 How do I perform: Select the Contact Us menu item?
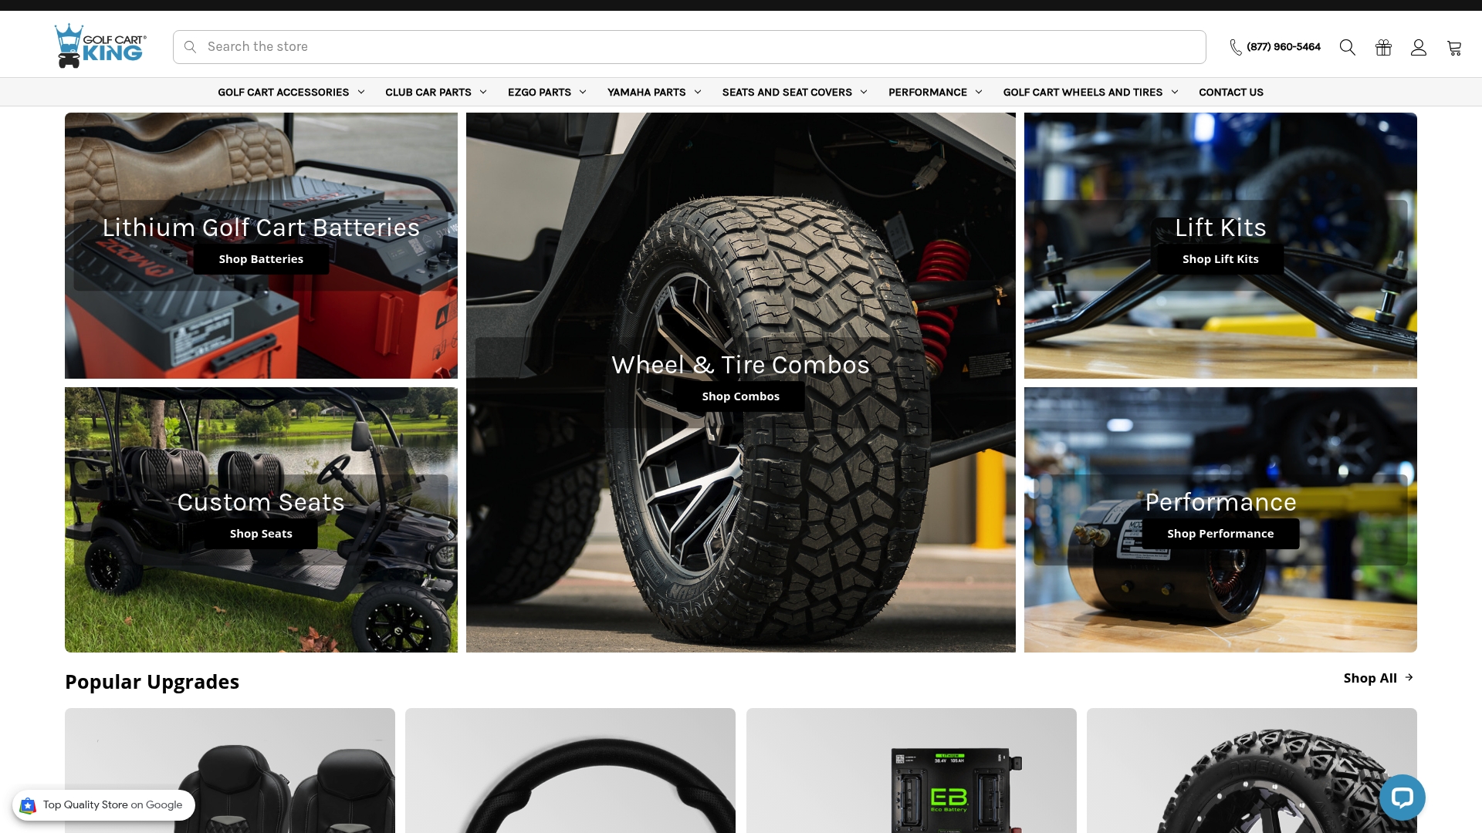click(x=1230, y=92)
